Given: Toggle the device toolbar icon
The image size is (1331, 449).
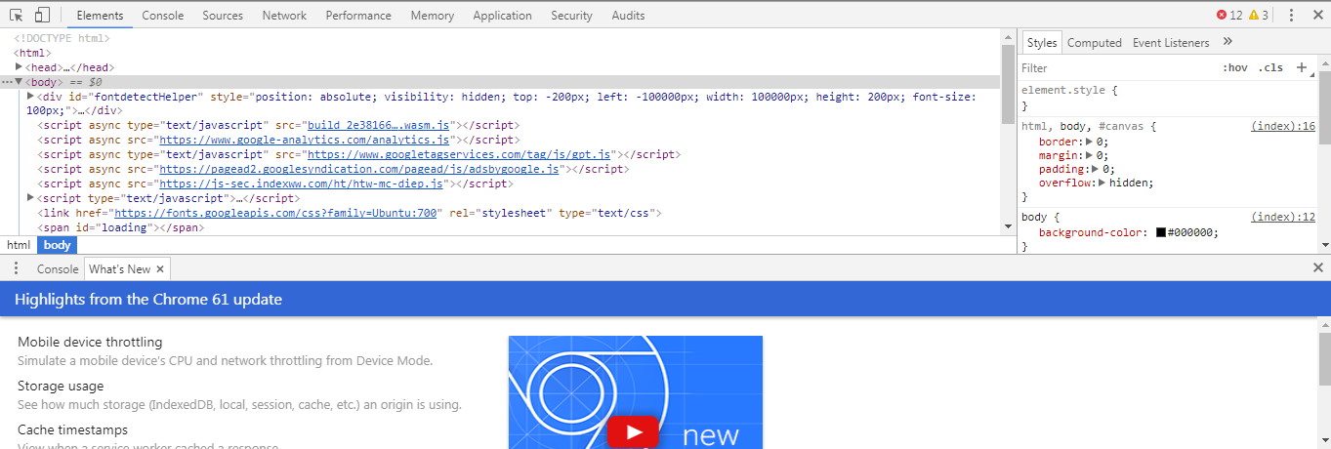Looking at the screenshot, I should pyautogui.click(x=42, y=15).
